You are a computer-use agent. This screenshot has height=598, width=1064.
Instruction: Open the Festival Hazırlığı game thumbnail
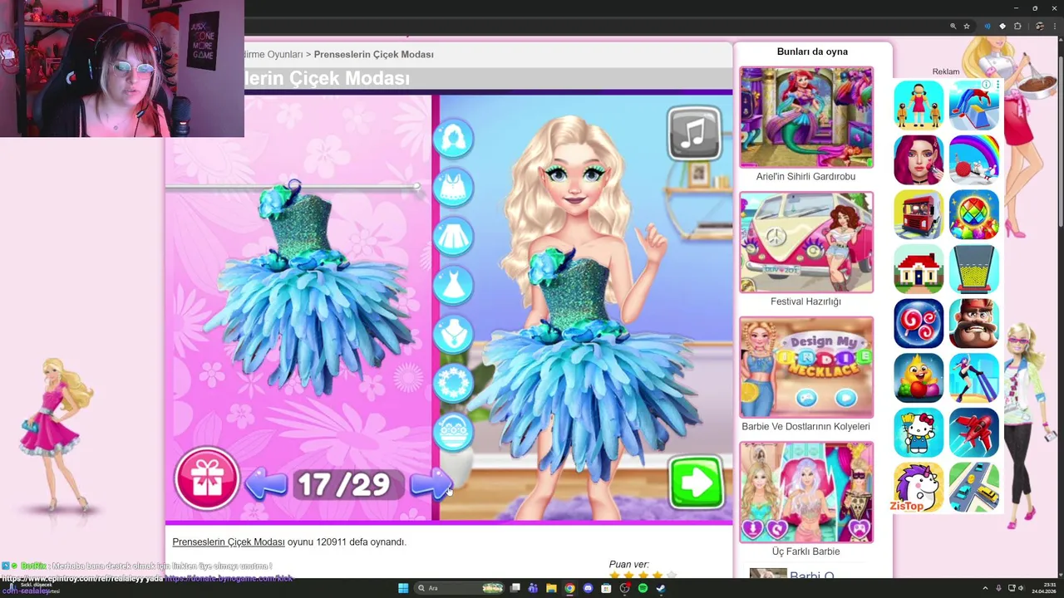(x=806, y=243)
